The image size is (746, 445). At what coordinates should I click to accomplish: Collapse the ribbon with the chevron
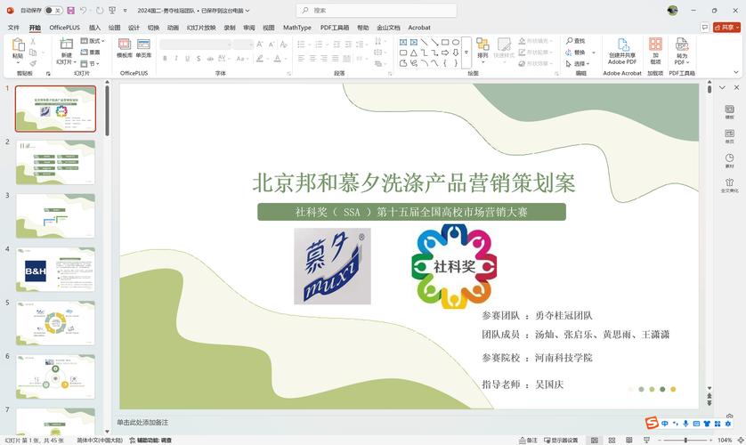pyautogui.click(x=736, y=72)
